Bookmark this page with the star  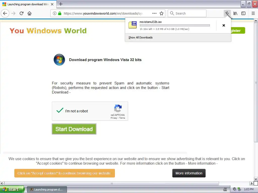[162, 13]
